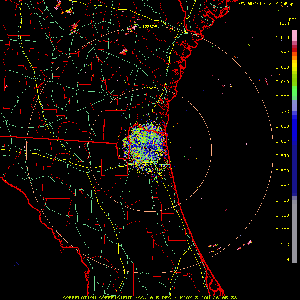Click the 0.520 colorbar value

pos(282,171)
